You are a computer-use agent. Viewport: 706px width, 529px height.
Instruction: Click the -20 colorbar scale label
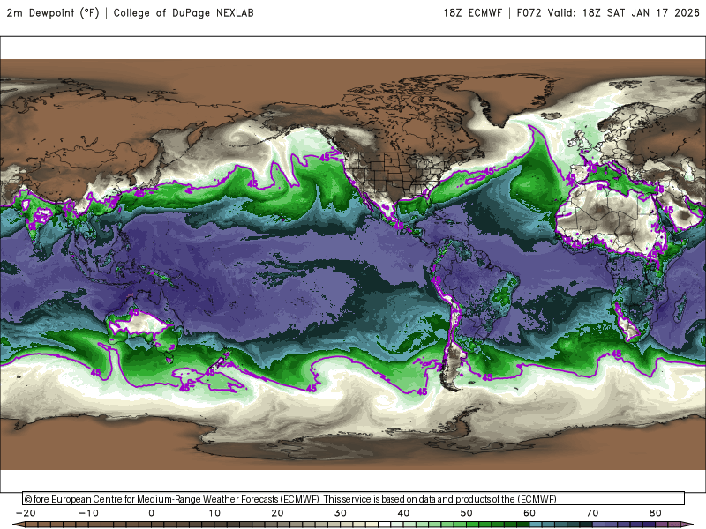pos(26,513)
